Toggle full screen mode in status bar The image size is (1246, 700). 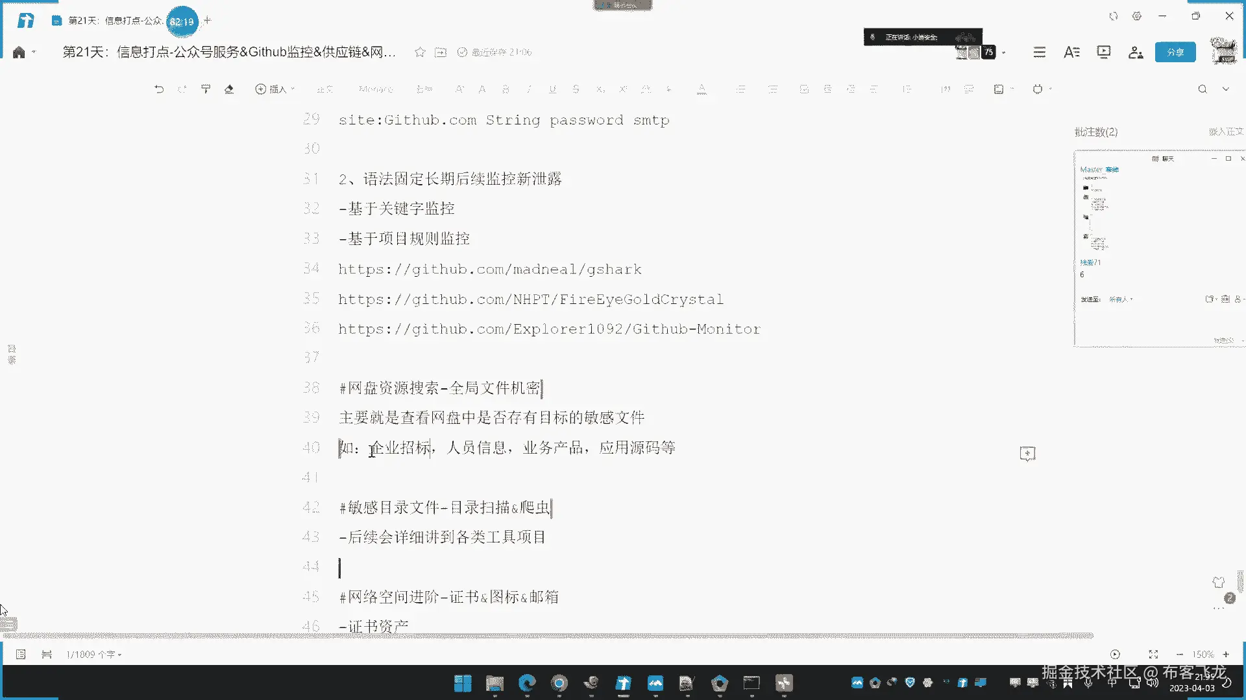pos(1153,655)
